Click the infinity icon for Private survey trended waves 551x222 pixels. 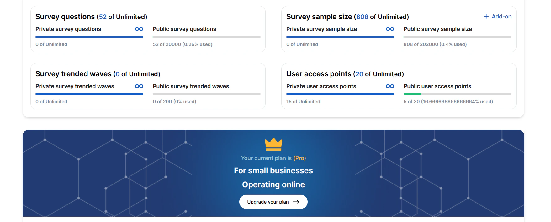[139, 86]
